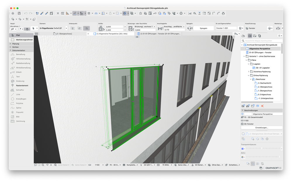Select the pipette pick-up parameters tool
Screen dimensions: 292x182
click(42, 13)
